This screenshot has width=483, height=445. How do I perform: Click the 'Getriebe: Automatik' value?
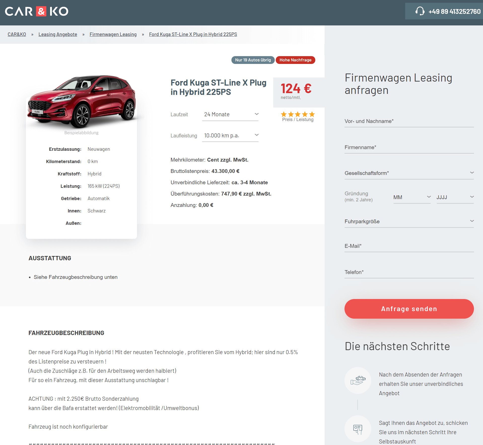tap(98, 199)
